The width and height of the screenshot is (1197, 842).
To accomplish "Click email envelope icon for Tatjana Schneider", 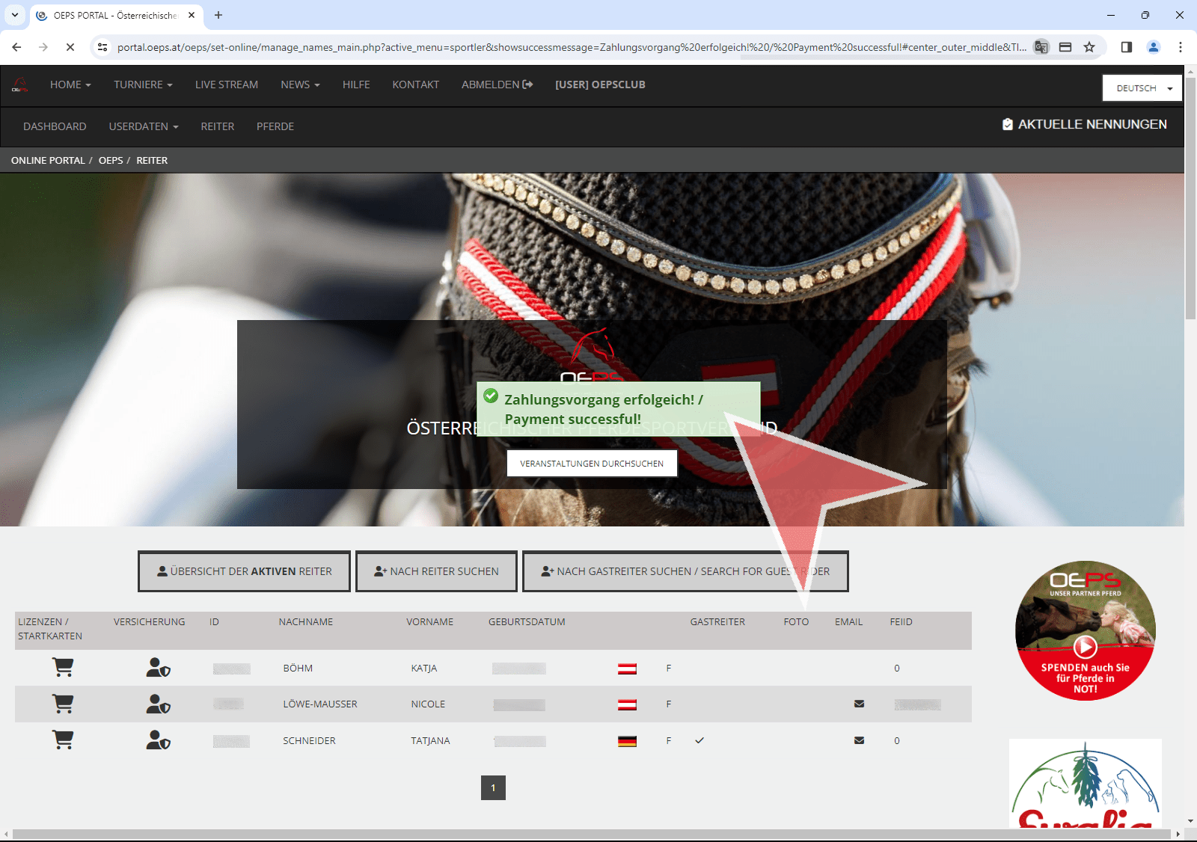I will (x=859, y=740).
